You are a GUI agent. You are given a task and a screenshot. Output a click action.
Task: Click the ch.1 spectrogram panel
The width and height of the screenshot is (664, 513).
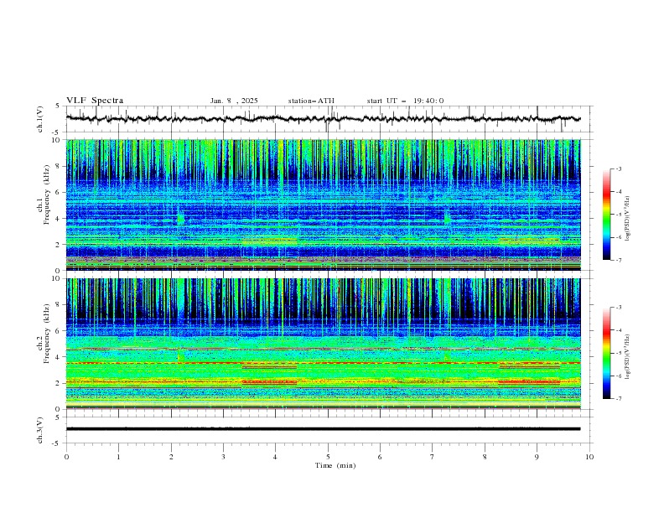pyautogui.click(x=323, y=205)
